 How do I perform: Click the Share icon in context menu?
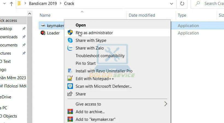pos(70,94)
